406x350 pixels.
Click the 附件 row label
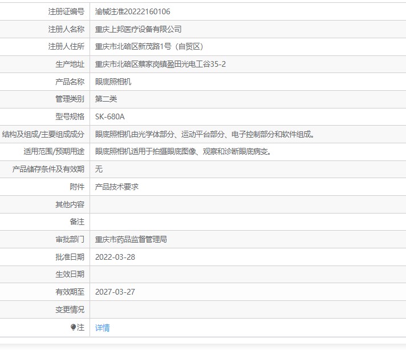(77, 187)
